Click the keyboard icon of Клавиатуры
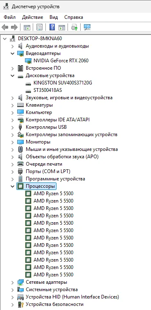The image size is (151, 310). pos(20,105)
